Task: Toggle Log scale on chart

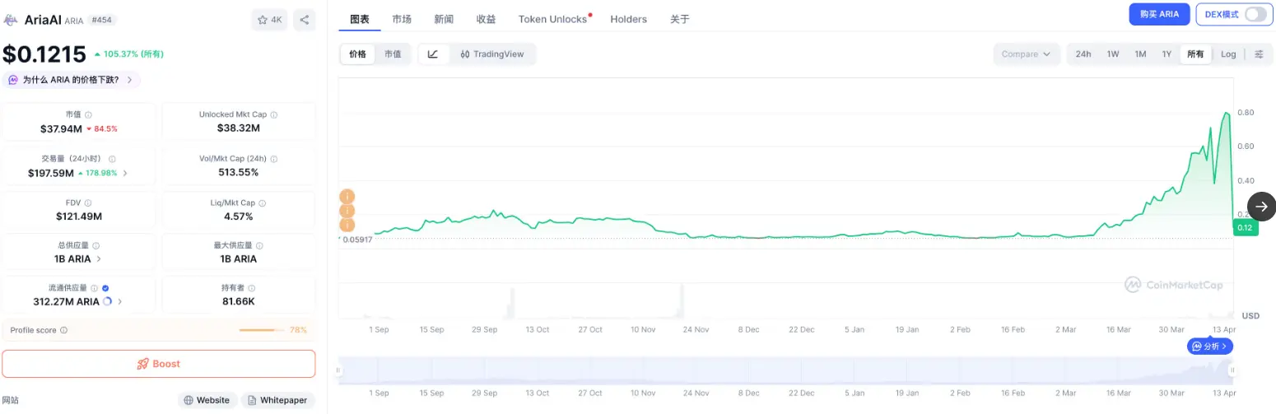Action: pyautogui.click(x=1228, y=54)
